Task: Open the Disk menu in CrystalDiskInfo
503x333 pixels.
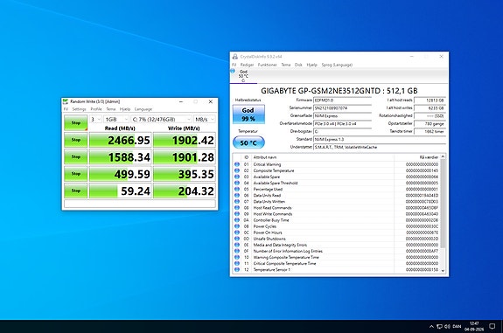Action: tap(298, 65)
